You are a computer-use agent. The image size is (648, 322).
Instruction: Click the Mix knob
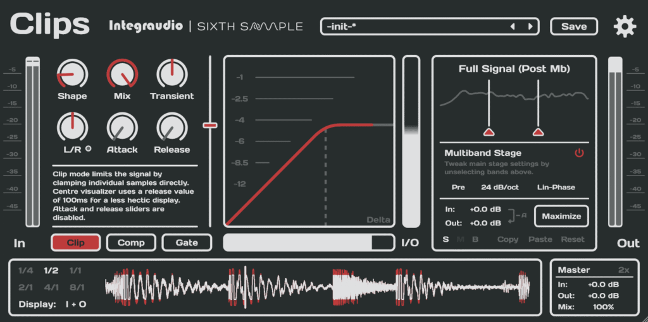click(x=122, y=75)
